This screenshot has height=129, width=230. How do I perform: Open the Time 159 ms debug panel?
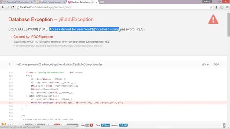pyautogui.click(x=103, y=125)
